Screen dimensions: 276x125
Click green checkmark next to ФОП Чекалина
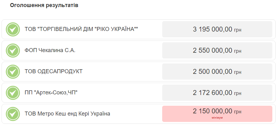point(13,51)
